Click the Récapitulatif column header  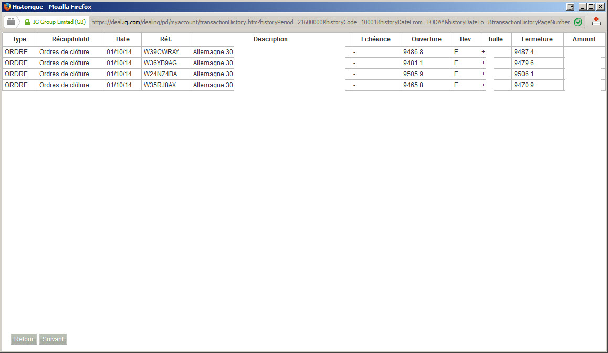click(x=70, y=39)
